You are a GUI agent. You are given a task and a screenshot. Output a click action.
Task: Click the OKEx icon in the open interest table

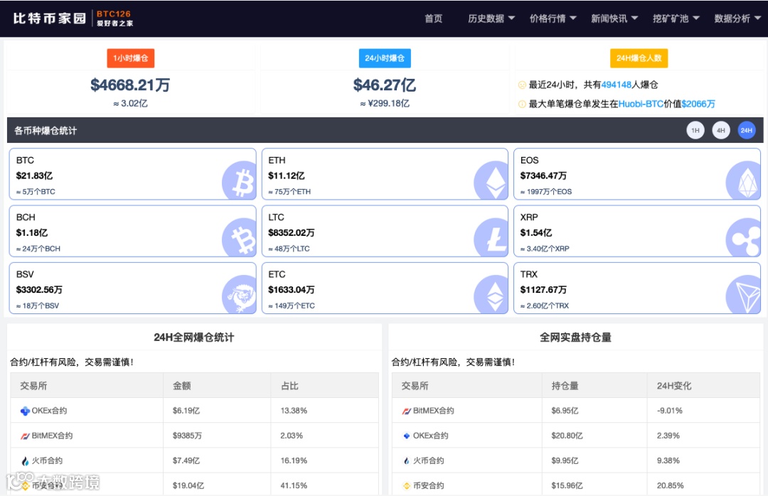[407, 436]
